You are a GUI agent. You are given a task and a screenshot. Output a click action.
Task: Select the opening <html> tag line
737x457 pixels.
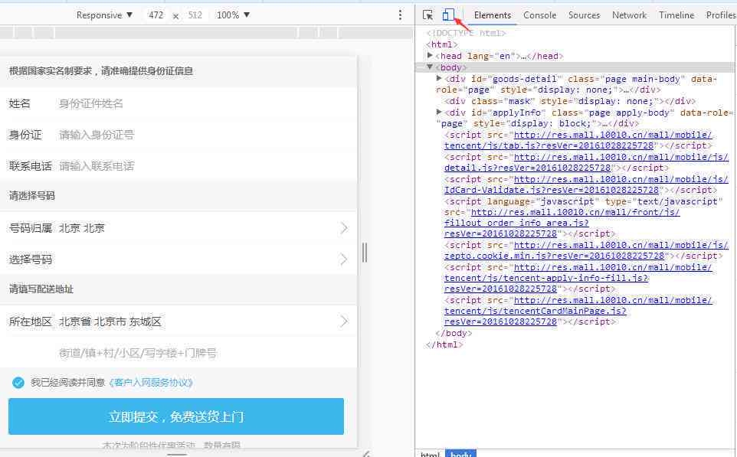(x=441, y=44)
